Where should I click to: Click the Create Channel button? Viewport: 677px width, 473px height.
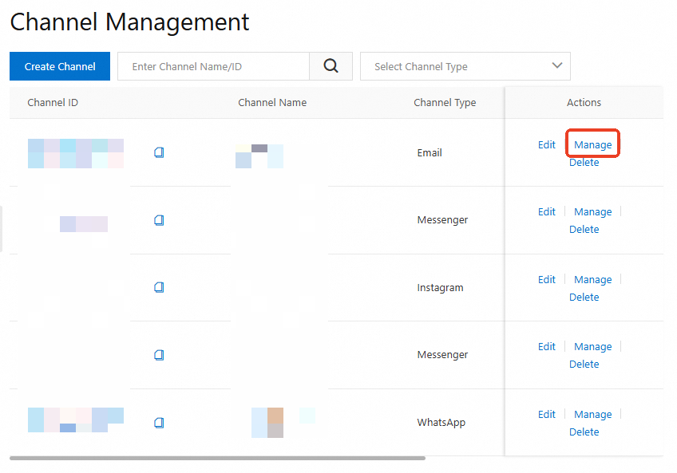pos(59,66)
